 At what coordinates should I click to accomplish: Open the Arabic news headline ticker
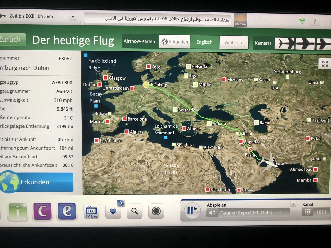pyautogui.click(x=158, y=19)
